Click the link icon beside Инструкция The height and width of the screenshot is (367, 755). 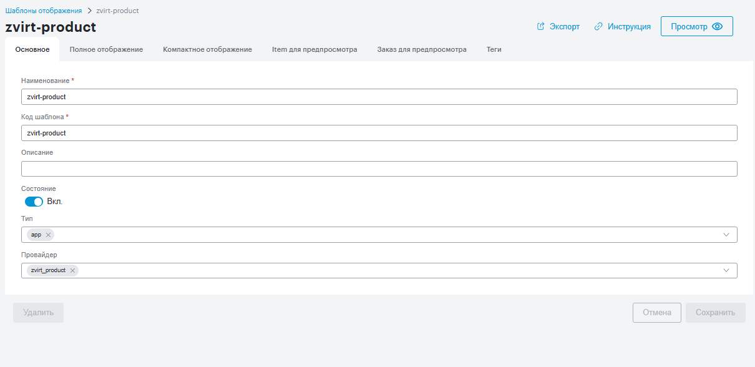[x=598, y=27]
